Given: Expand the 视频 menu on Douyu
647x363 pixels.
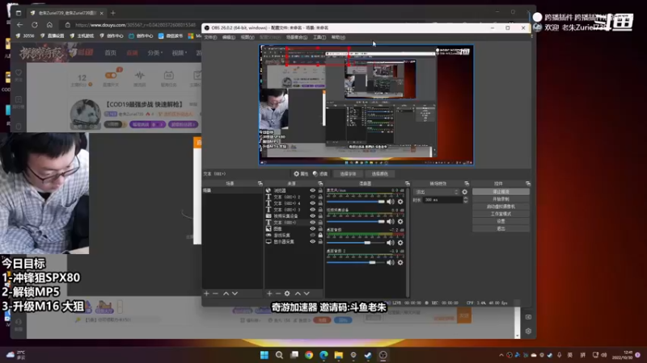Looking at the screenshot, I should (179, 52).
